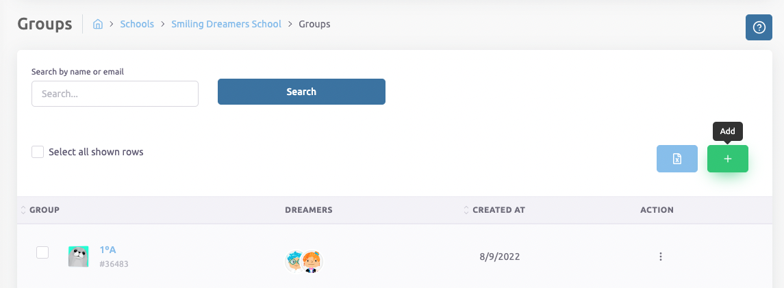Click the Dreamers column header
This screenshot has height=288, width=784.
pos(308,210)
